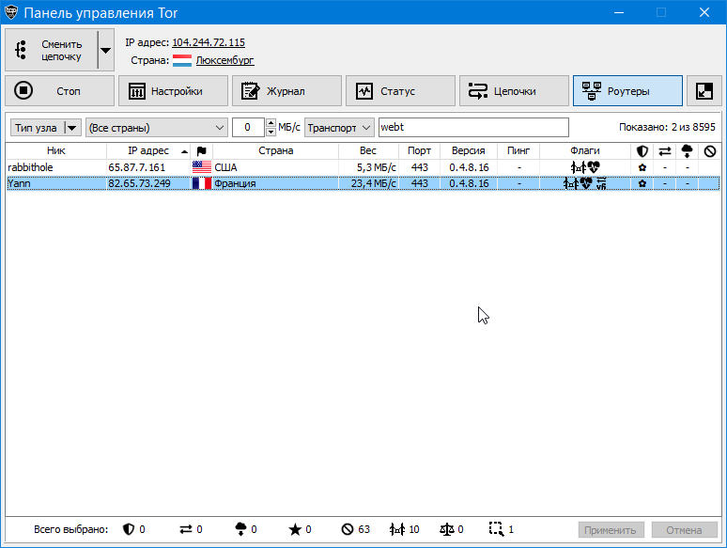Toggle guard marker in rabbithole row
The width and height of the screenshot is (727, 548).
point(642,167)
